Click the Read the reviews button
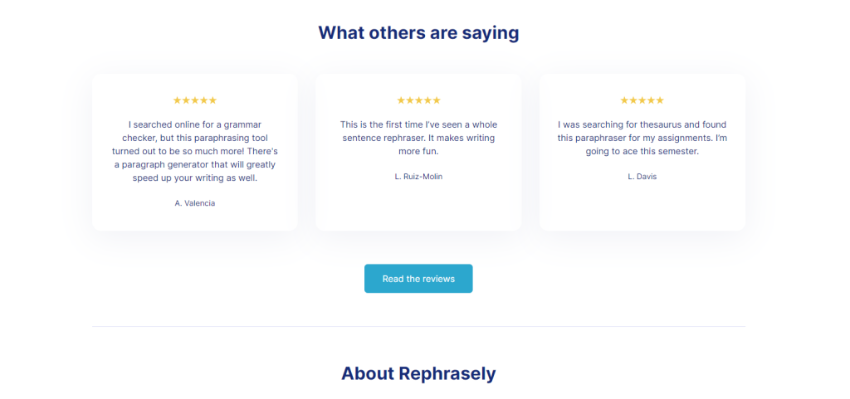This screenshot has width=850, height=399. tap(418, 279)
